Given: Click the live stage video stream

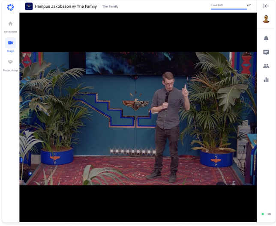Looking at the screenshot, I should [138, 118].
